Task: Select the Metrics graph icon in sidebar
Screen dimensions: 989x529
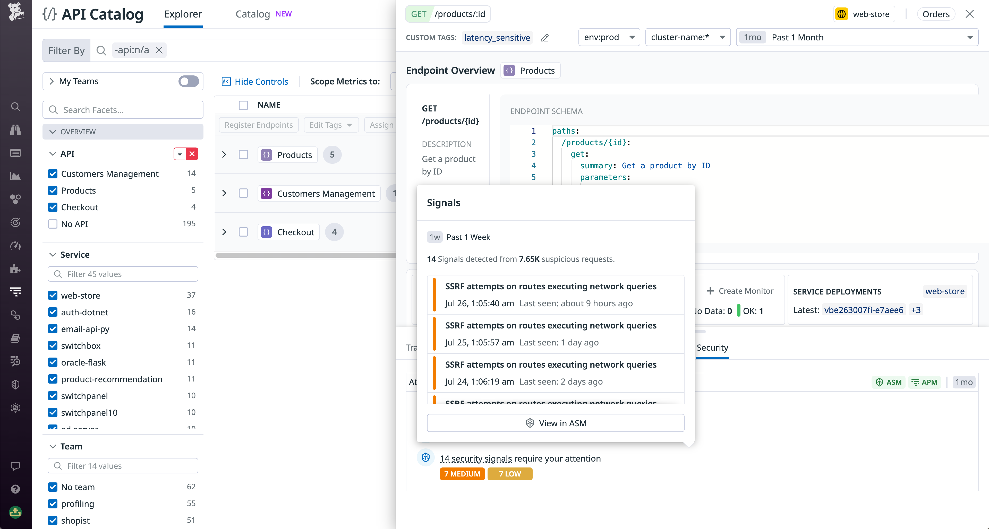Action: point(15,176)
